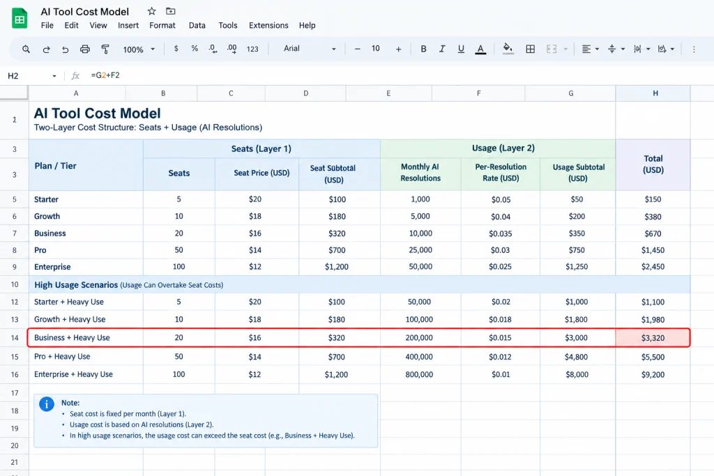714x476 pixels.
Task: Open text rotation dropdown
Action: 666,49
